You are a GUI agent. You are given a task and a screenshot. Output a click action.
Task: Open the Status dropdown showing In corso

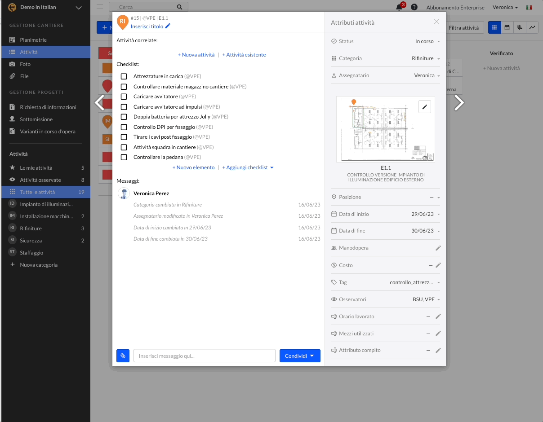(x=427, y=41)
